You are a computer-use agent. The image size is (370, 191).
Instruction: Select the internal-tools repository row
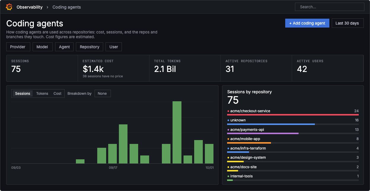click(x=293, y=177)
